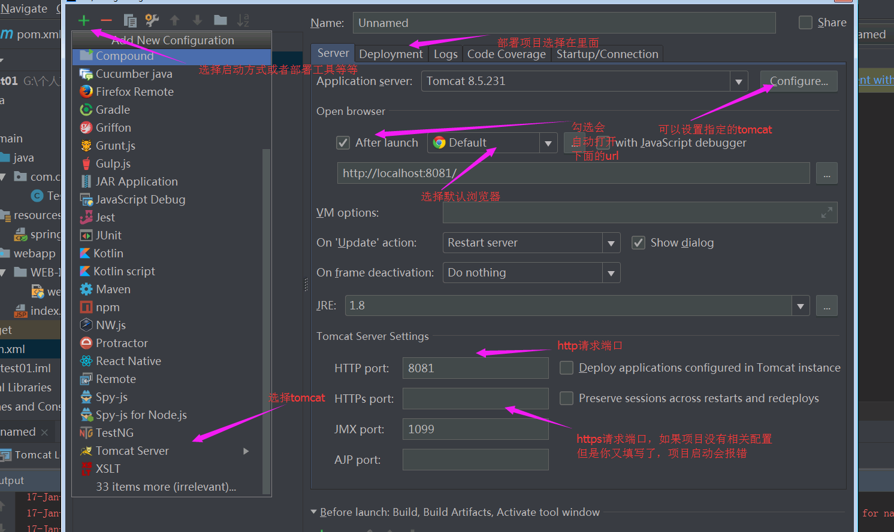Collapse the Before launch section
This screenshot has width=894, height=532.
[x=313, y=512]
